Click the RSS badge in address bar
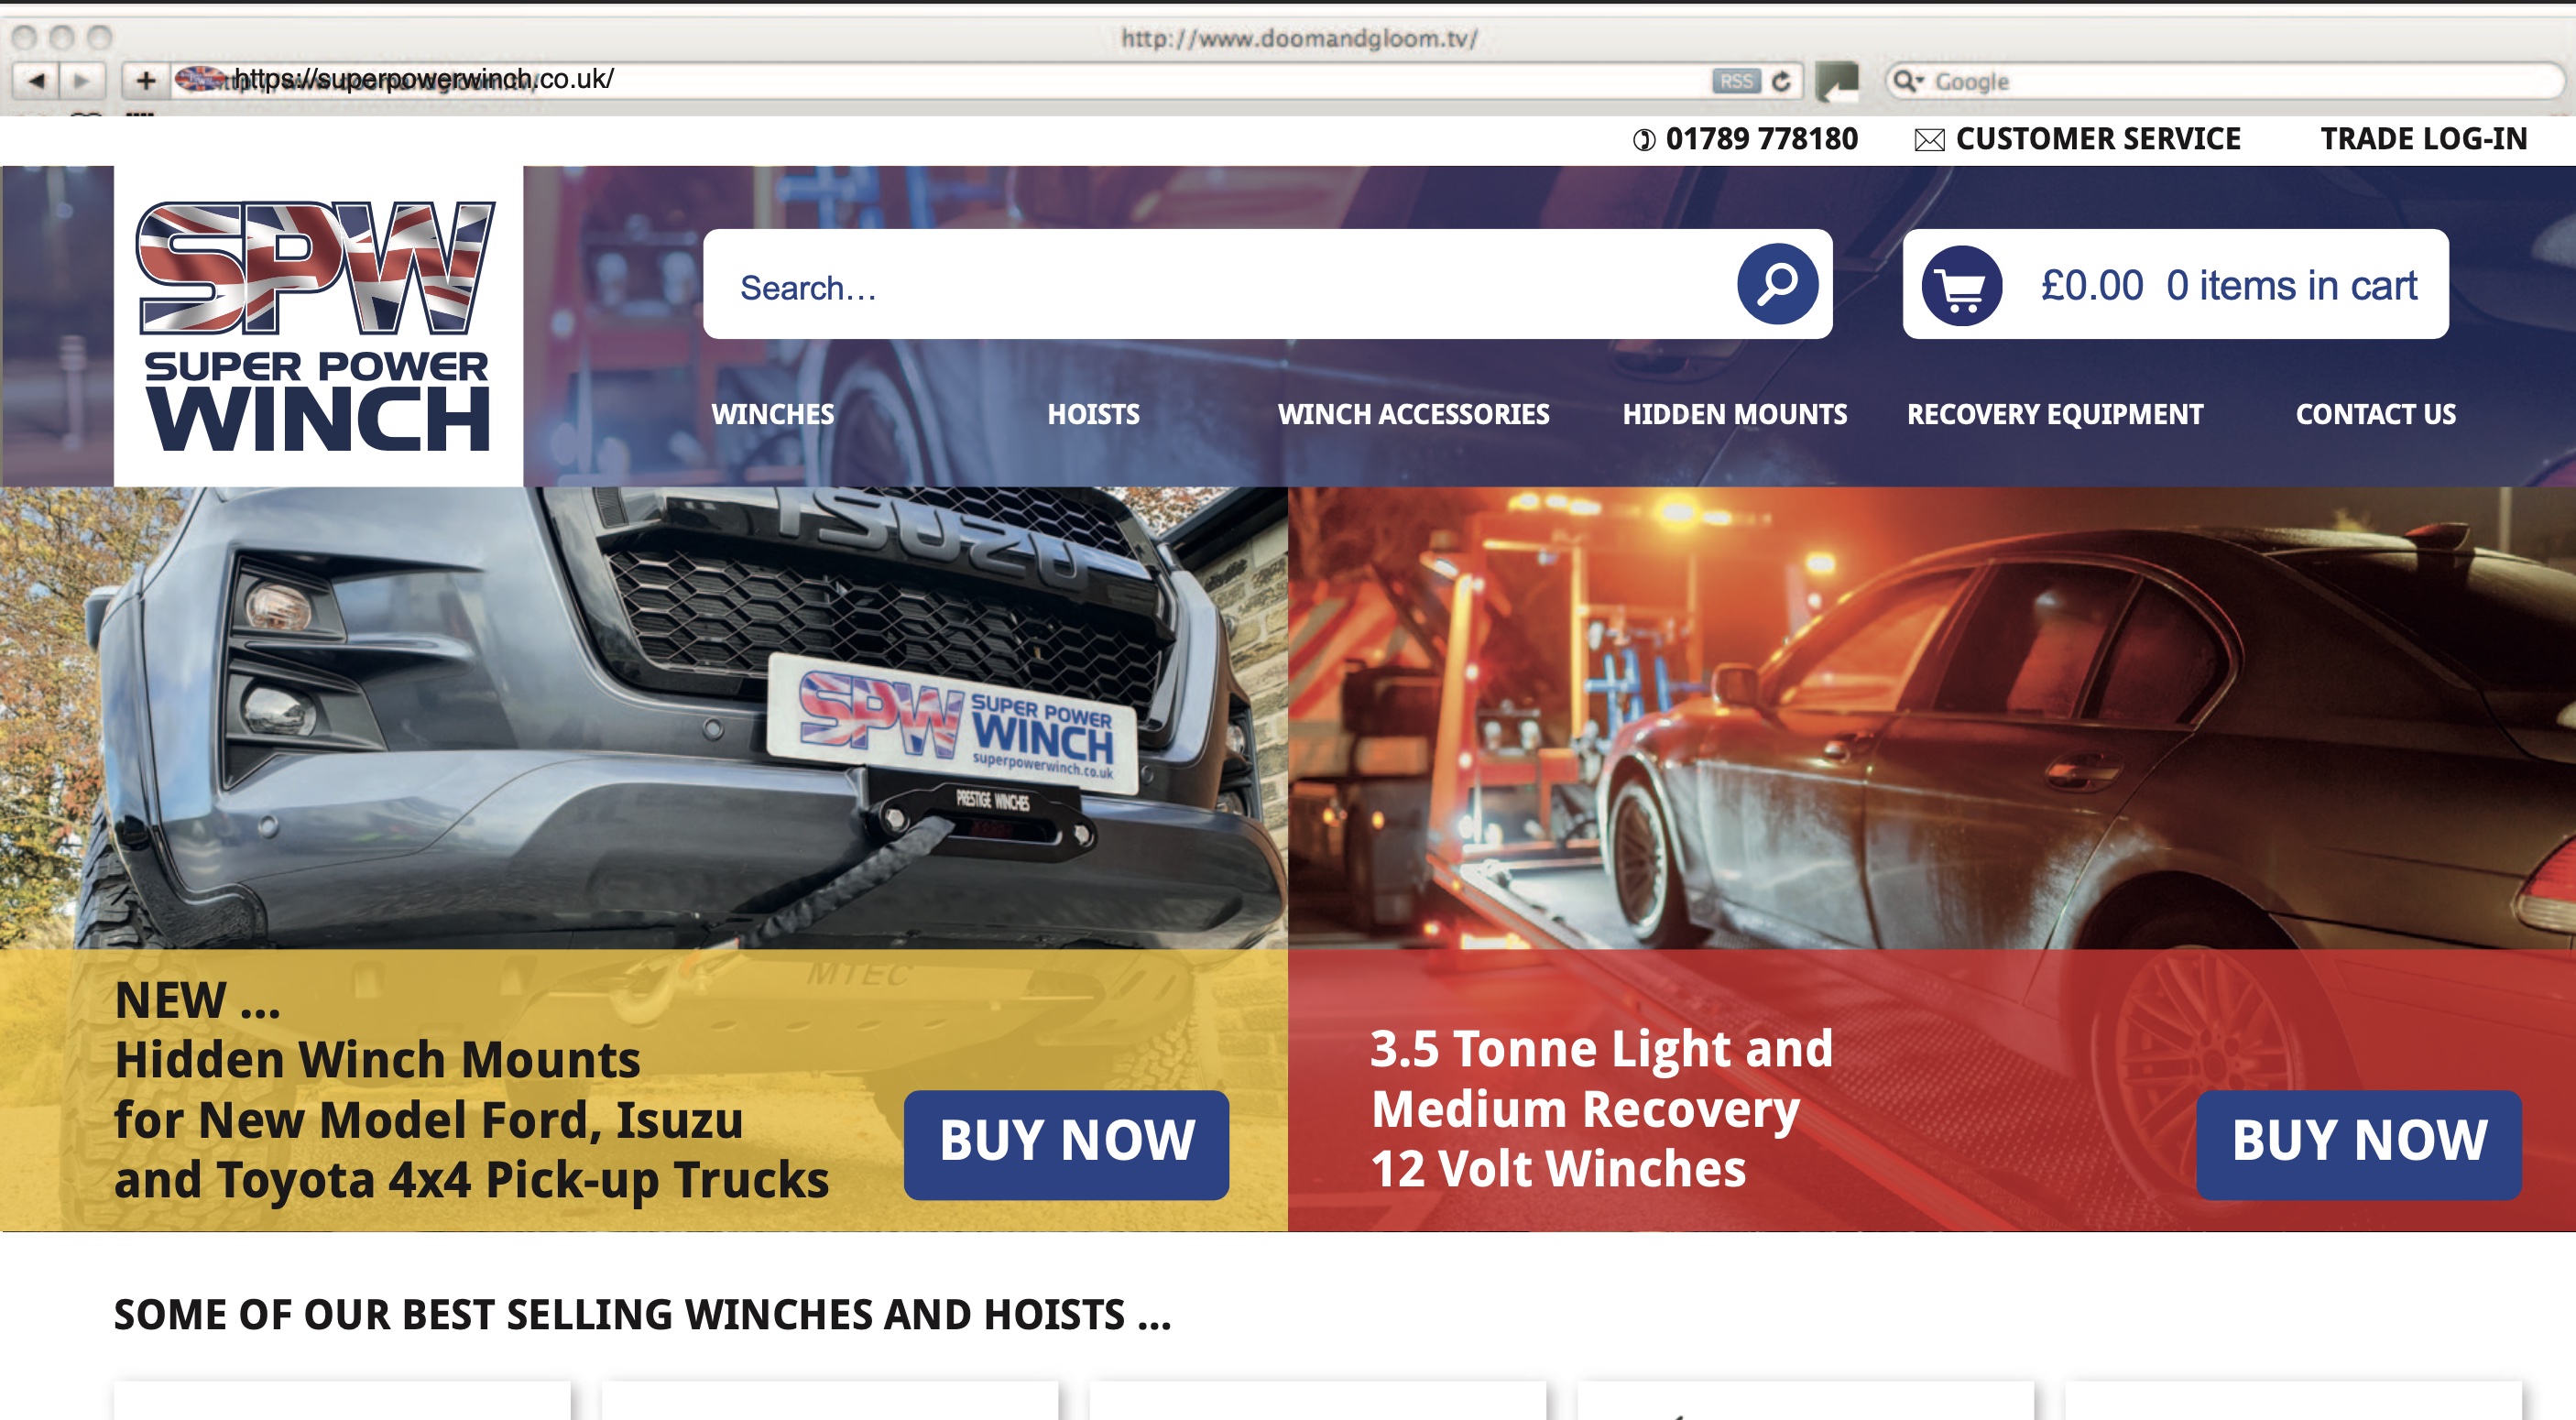 (x=1736, y=81)
